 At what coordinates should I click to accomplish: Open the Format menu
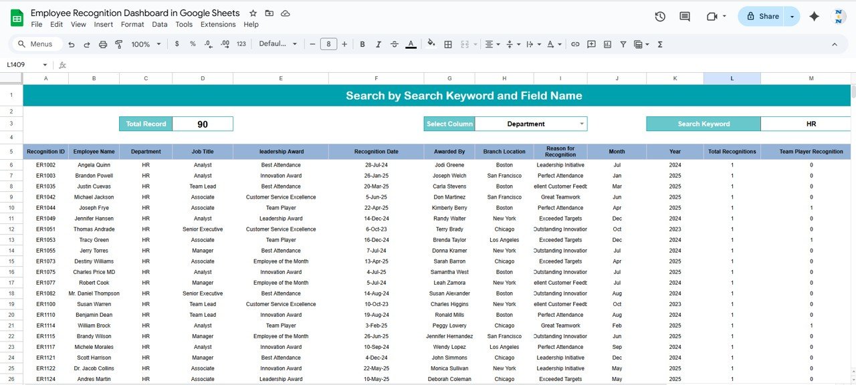[132, 24]
